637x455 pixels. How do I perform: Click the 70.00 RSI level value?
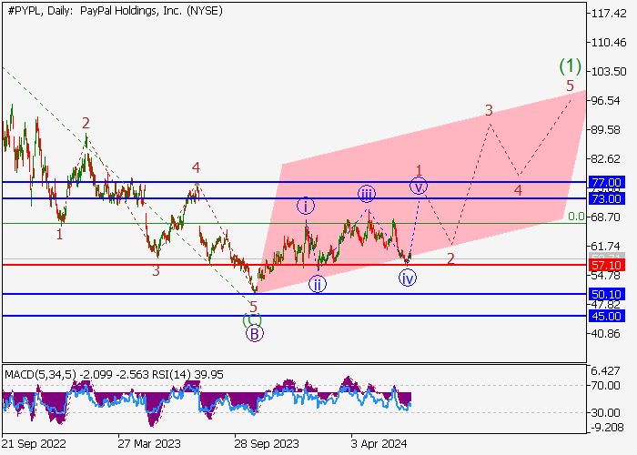point(606,386)
